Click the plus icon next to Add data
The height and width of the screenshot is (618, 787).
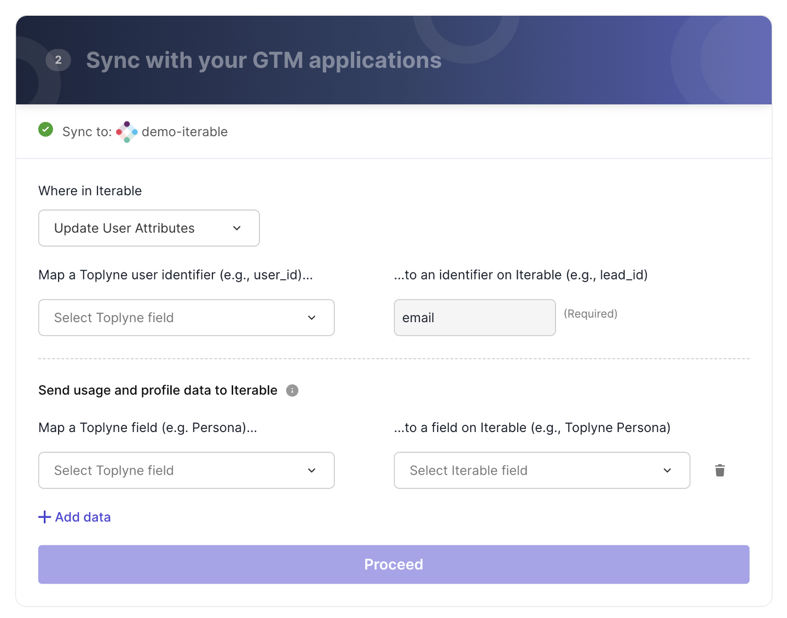pyautogui.click(x=44, y=517)
